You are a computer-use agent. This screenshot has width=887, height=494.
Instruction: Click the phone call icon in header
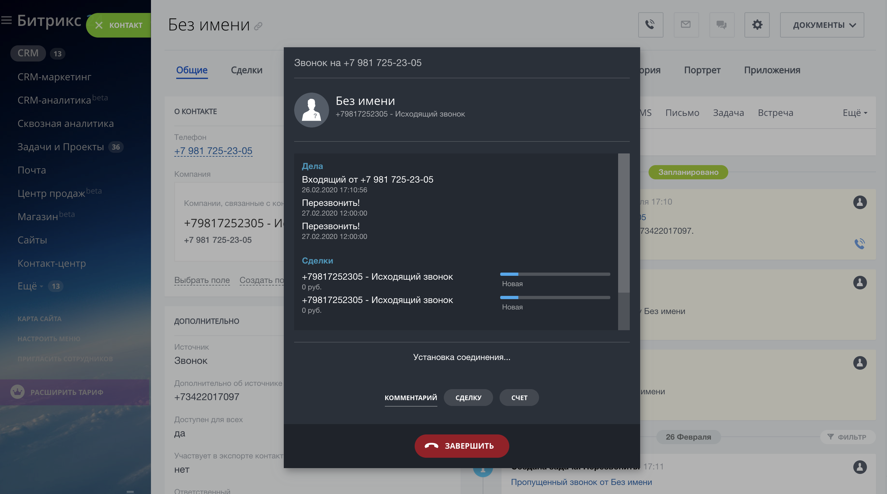coord(650,25)
